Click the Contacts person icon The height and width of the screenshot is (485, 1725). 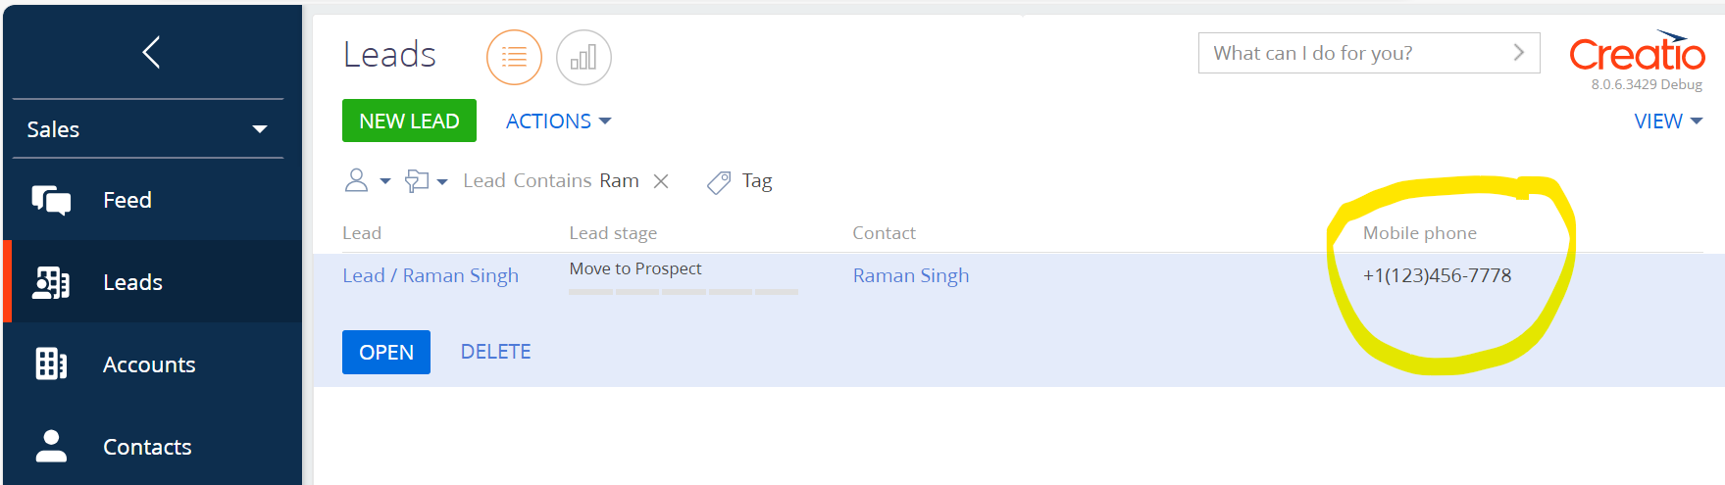51,446
